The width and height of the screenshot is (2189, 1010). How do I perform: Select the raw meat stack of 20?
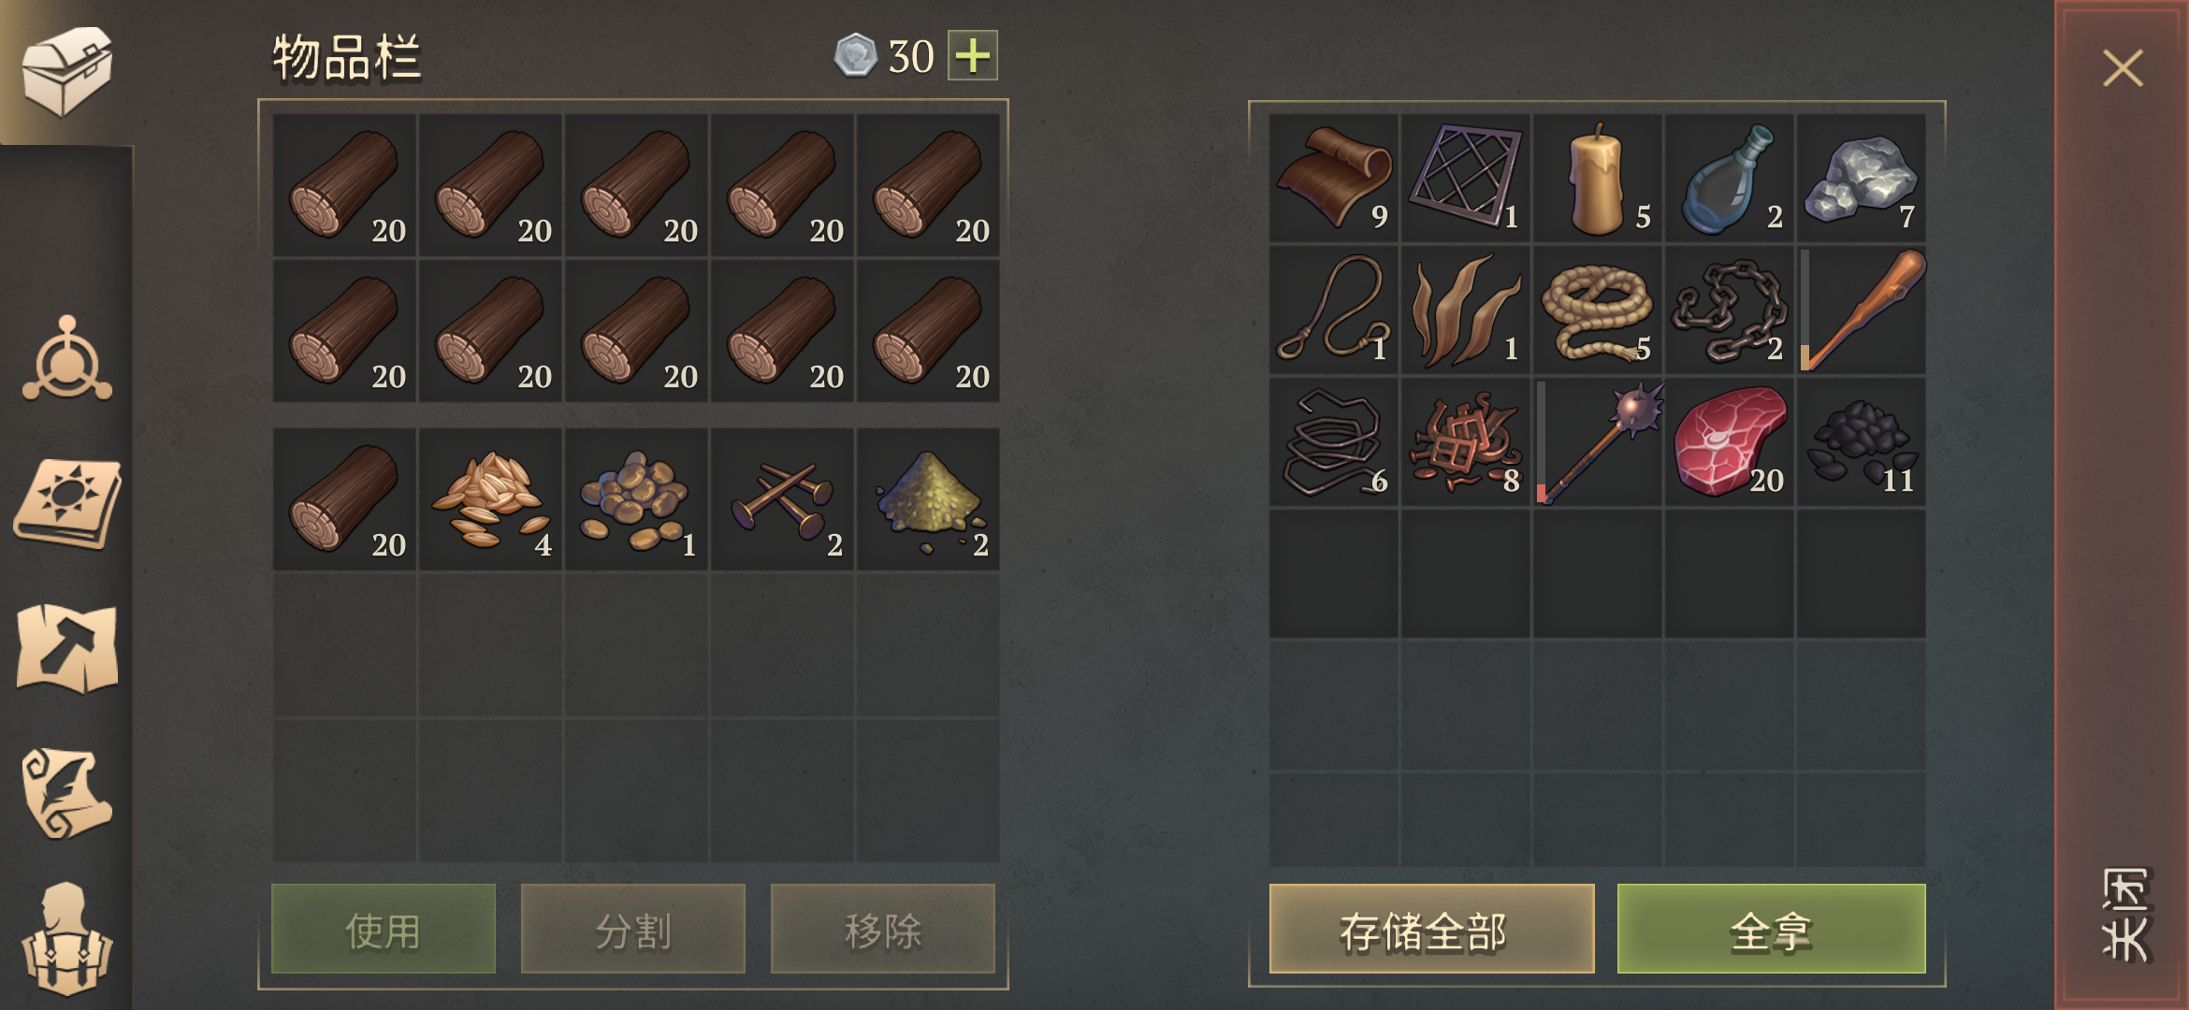pyautogui.click(x=1729, y=442)
